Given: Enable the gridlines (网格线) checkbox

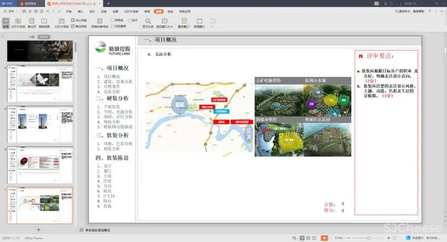Looking at the screenshot, I should pos(113,20).
